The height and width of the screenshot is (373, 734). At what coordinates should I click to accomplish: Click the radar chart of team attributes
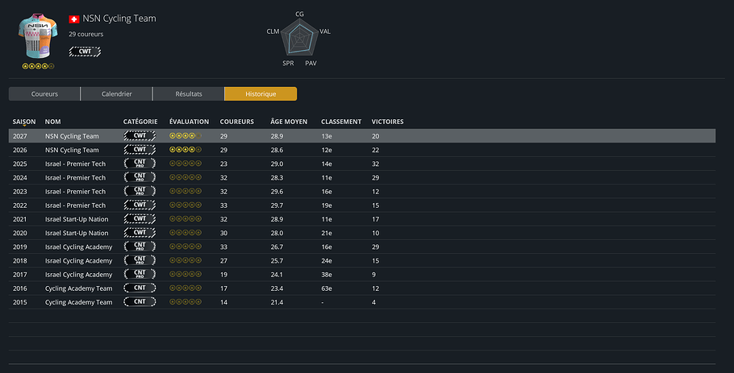coord(299,39)
